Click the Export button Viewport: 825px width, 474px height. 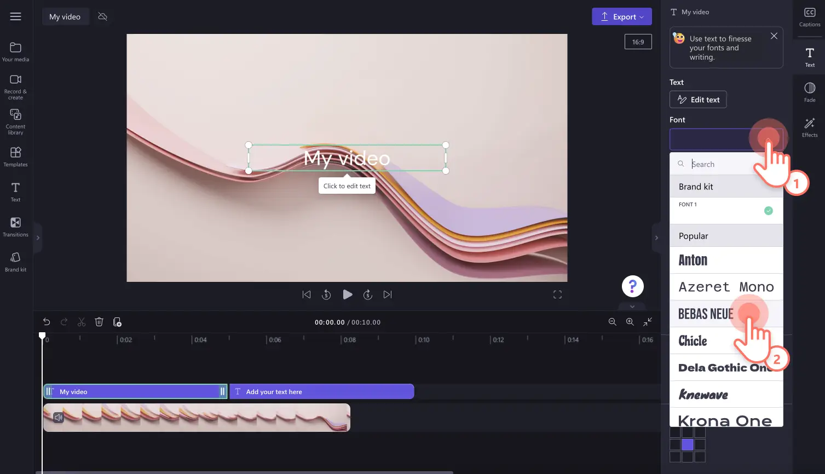point(622,16)
